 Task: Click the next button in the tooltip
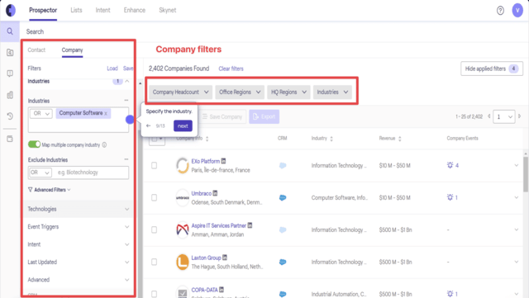click(x=183, y=125)
